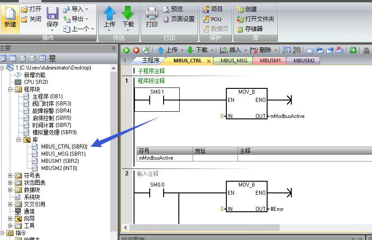Image resolution: width=372 pixels, height=240 pixels.
Task: Click 打开文件夹 in the library group
Action: pyautogui.click(x=255, y=19)
